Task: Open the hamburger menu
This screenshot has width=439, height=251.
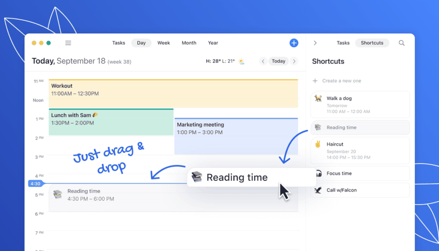Action: (x=68, y=43)
